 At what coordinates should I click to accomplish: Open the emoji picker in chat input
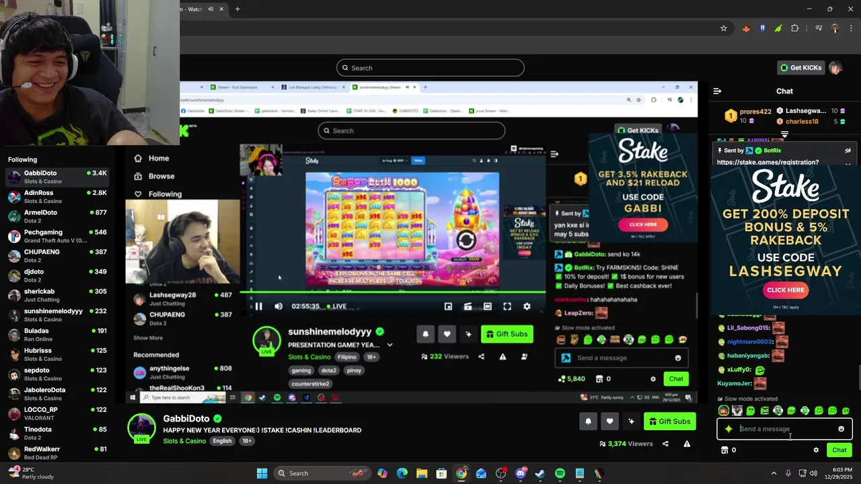pos(841,429)
